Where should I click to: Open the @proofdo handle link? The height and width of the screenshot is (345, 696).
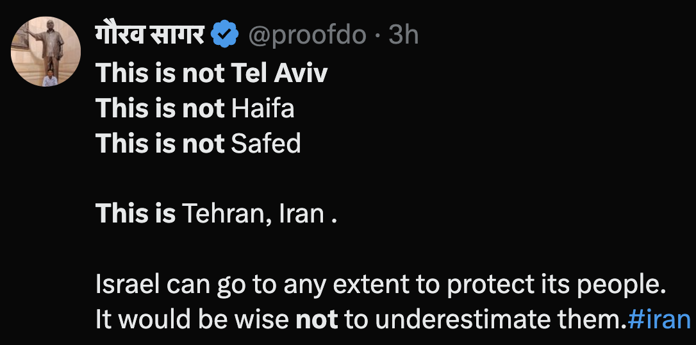point(307,35)
